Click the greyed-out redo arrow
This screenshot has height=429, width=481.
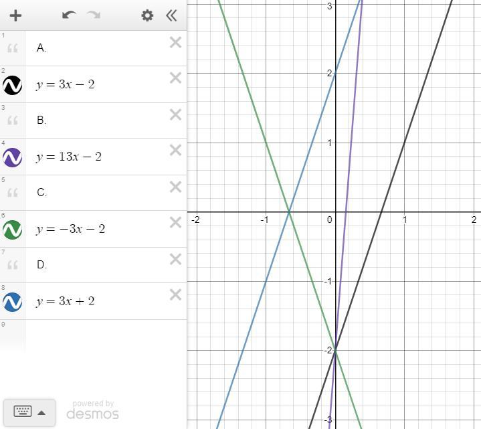pyautogui.click(x=94, y=15)
